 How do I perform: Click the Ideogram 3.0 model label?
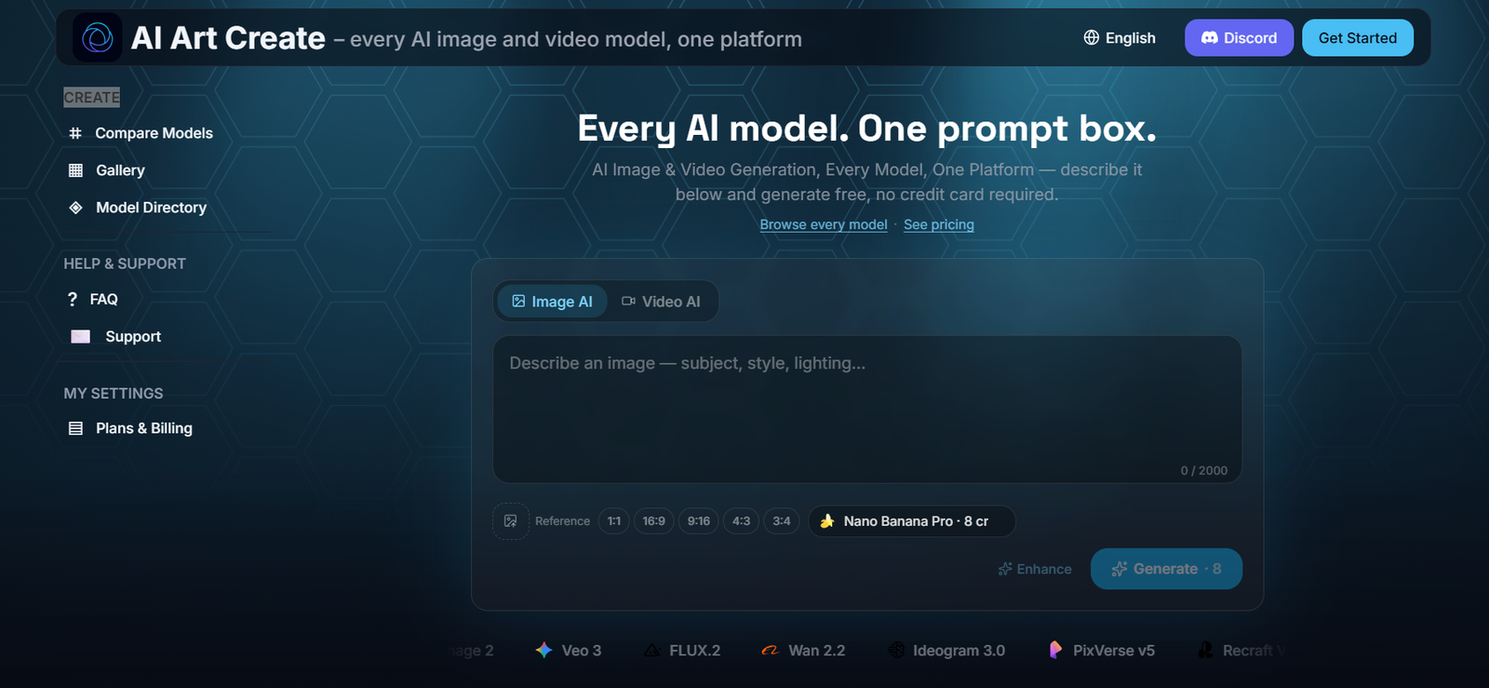coord(959,651)
